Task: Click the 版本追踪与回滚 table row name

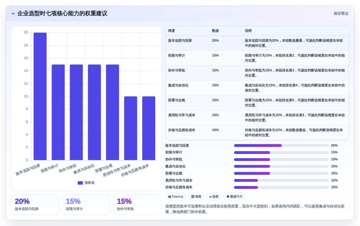Action: [x=180, y=41]
